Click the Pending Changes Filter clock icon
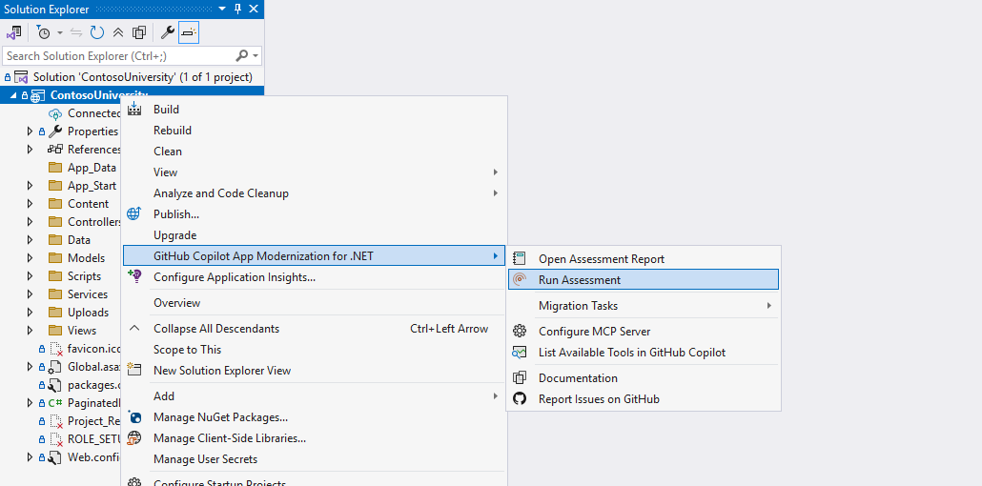 tap(43, 32)
